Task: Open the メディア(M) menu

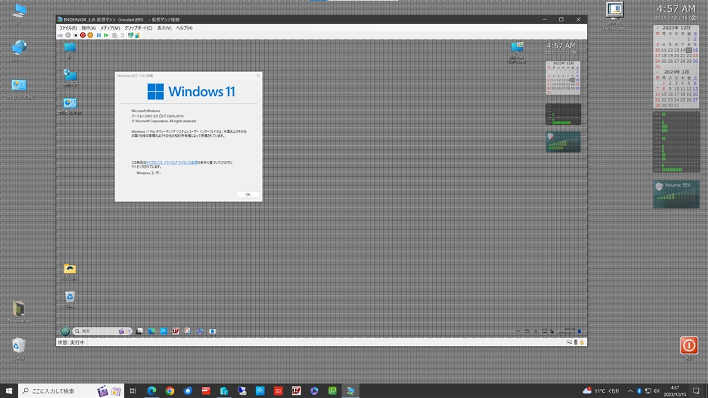Action: tap(110, 28)
